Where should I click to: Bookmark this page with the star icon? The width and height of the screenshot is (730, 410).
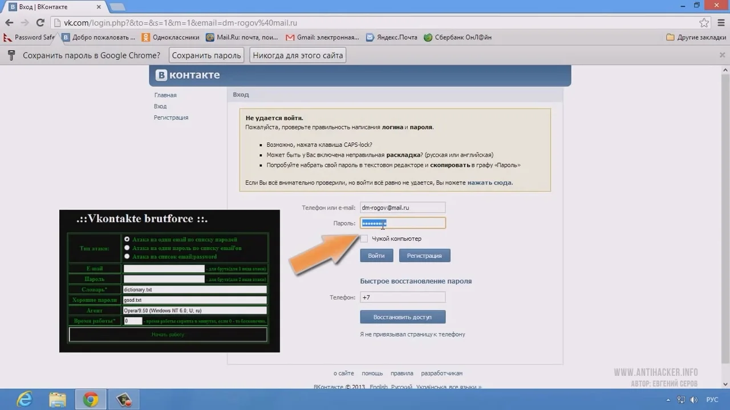click(x=704, y=23)
